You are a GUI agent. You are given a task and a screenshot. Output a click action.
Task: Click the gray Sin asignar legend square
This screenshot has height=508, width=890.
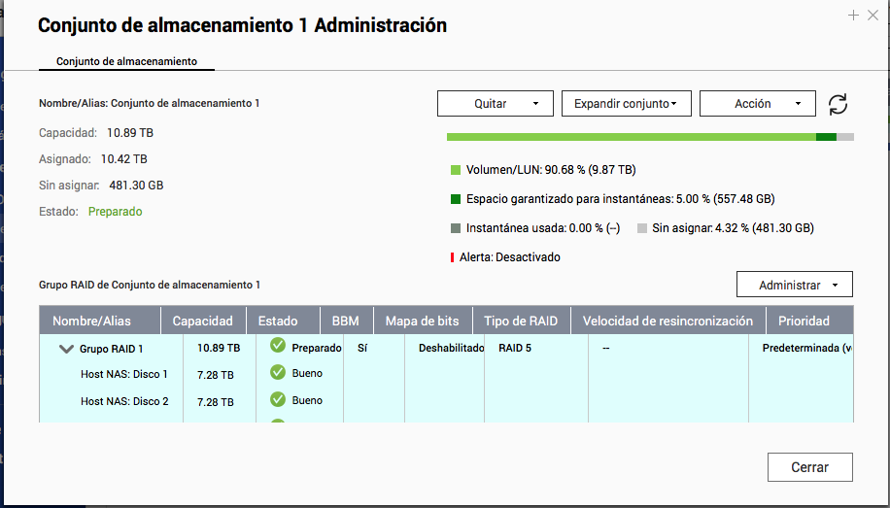(642, 228)
